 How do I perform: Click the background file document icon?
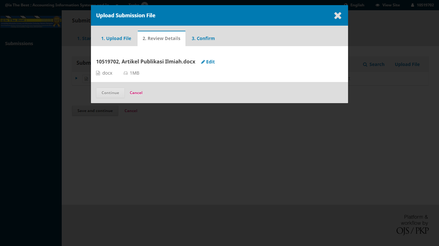86,78
